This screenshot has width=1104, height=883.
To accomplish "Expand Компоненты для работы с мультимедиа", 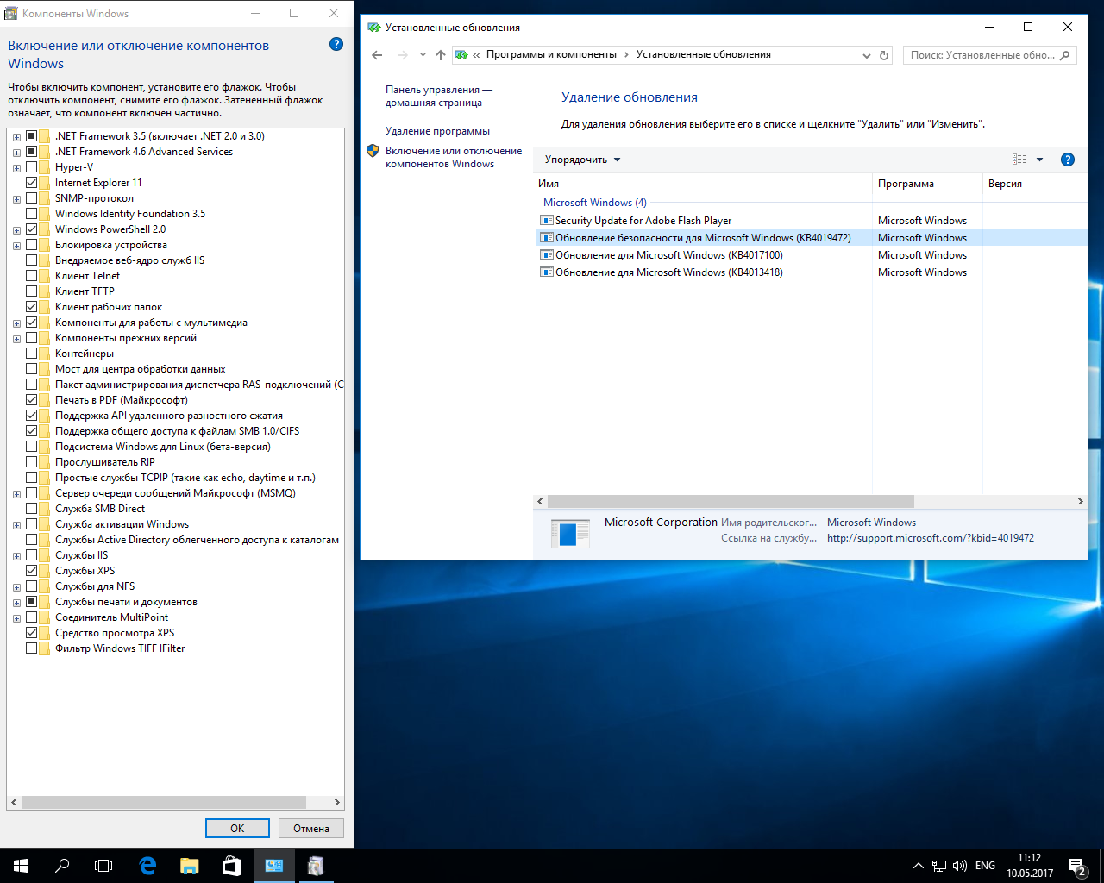I will pos(16,323).
